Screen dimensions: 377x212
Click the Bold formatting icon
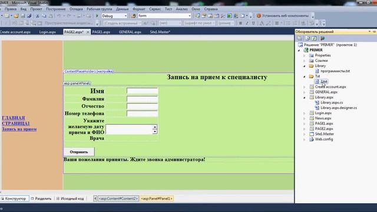click(x=240, y=23)
